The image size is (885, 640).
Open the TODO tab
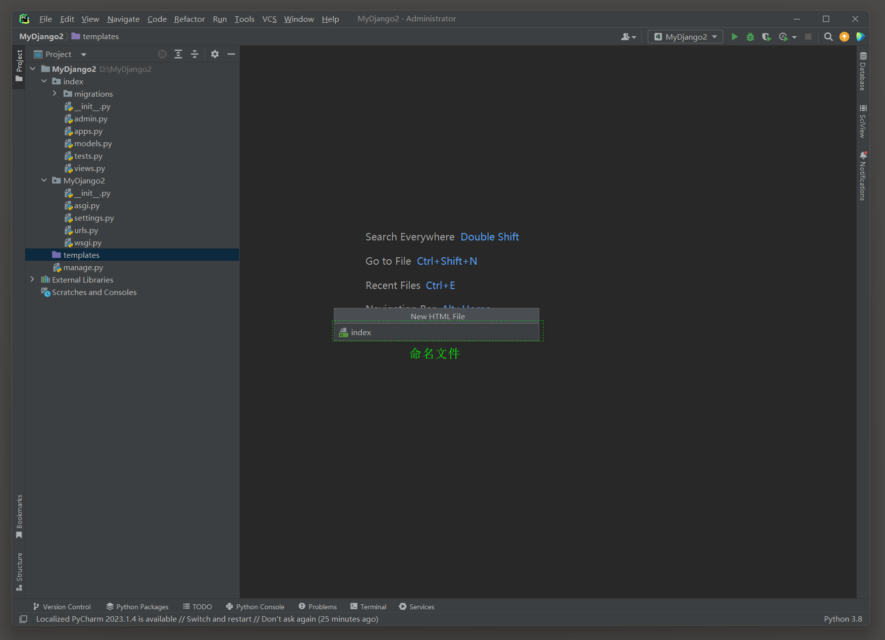(x=197, y=607)
